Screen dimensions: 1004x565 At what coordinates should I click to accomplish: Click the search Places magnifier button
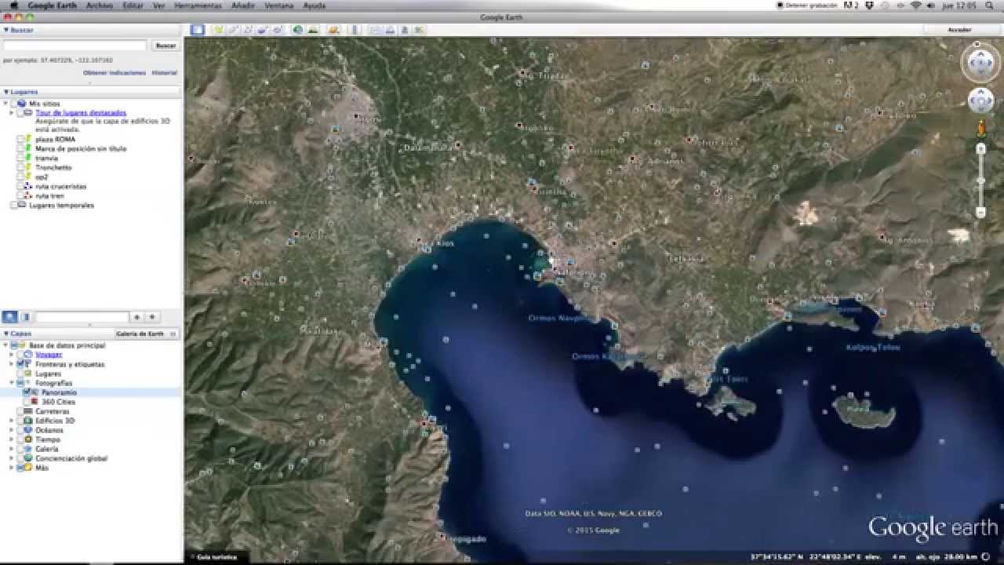10,317
